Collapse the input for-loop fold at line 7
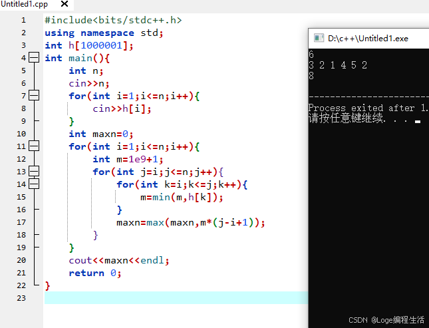 click(34, 96)
